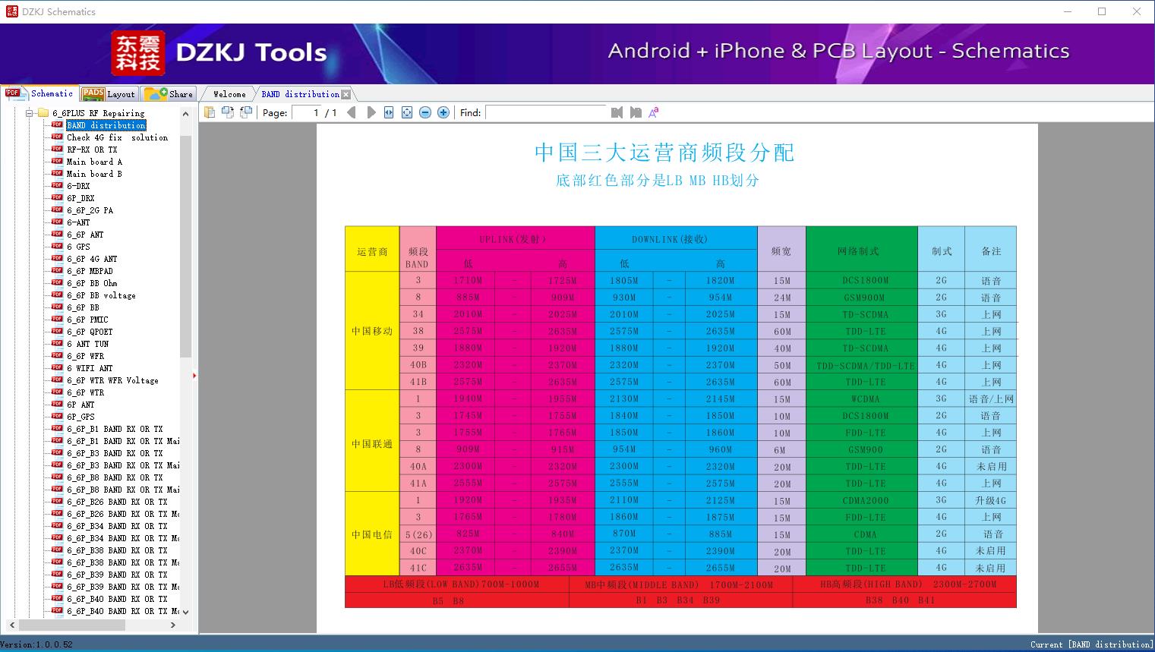Click the horizontal scrollbar in the tree panel
The height and width of the screenshot is (652, 1155).
coord(71,625)
